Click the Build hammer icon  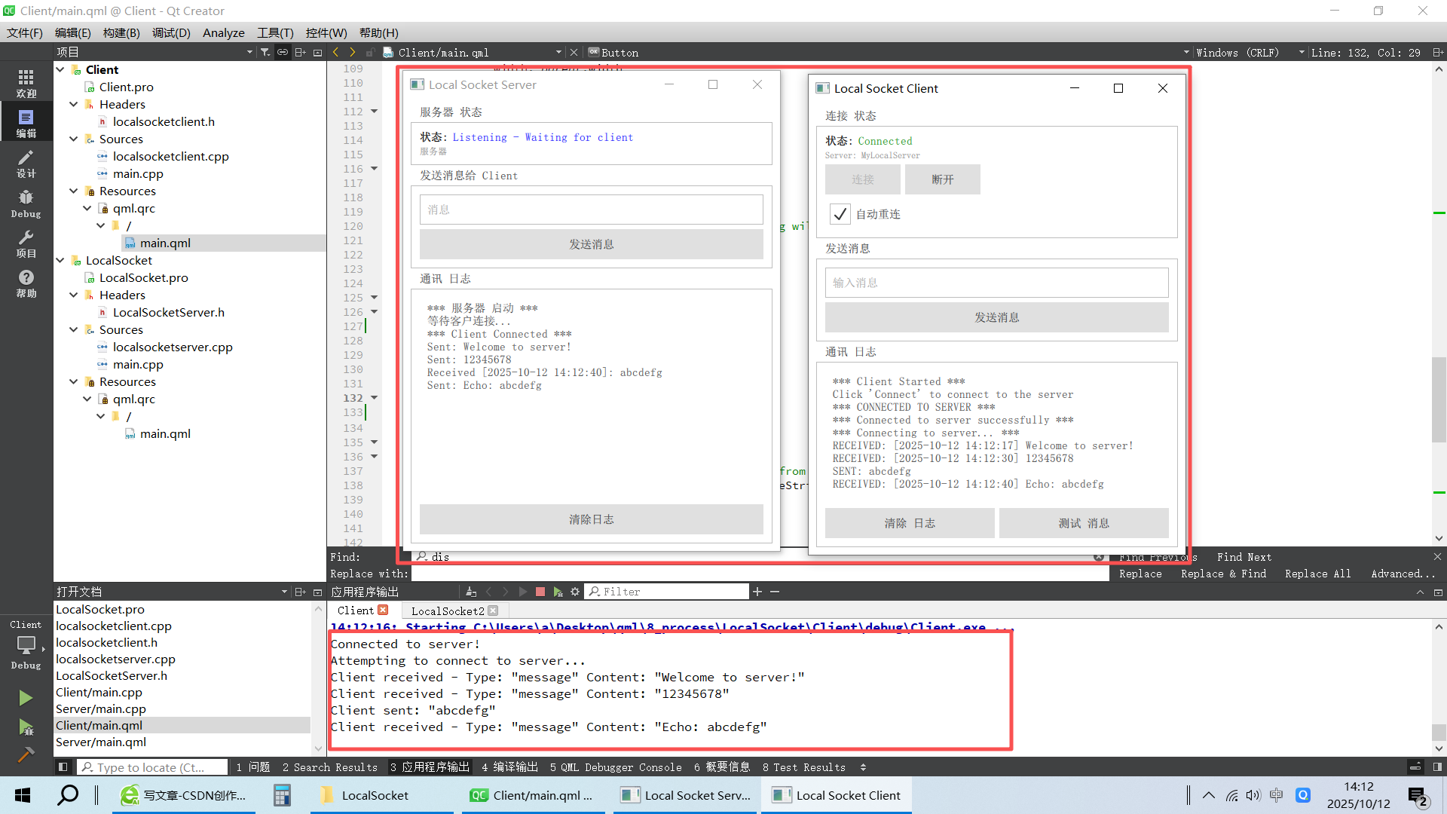click(26, 754)
